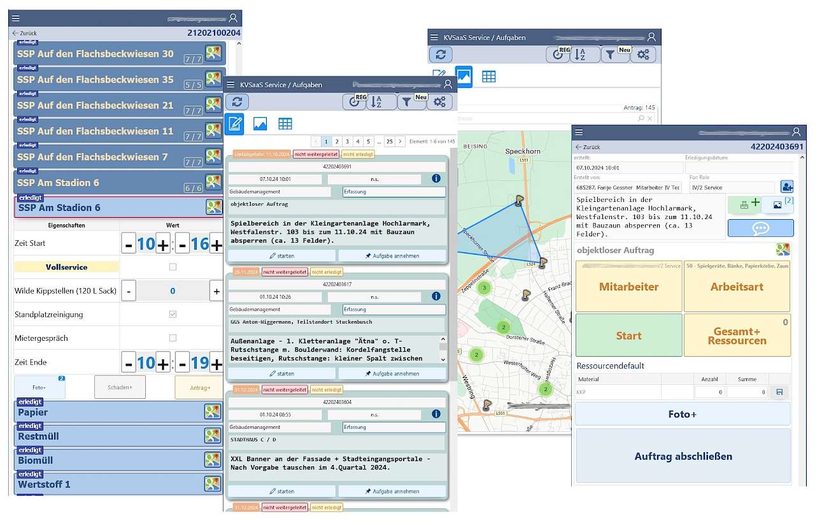Enable the Mietergespräch checkbox

coord(173,338)
